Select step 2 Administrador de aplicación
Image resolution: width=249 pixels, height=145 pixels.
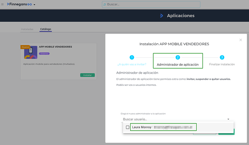(x=178, y=61)
